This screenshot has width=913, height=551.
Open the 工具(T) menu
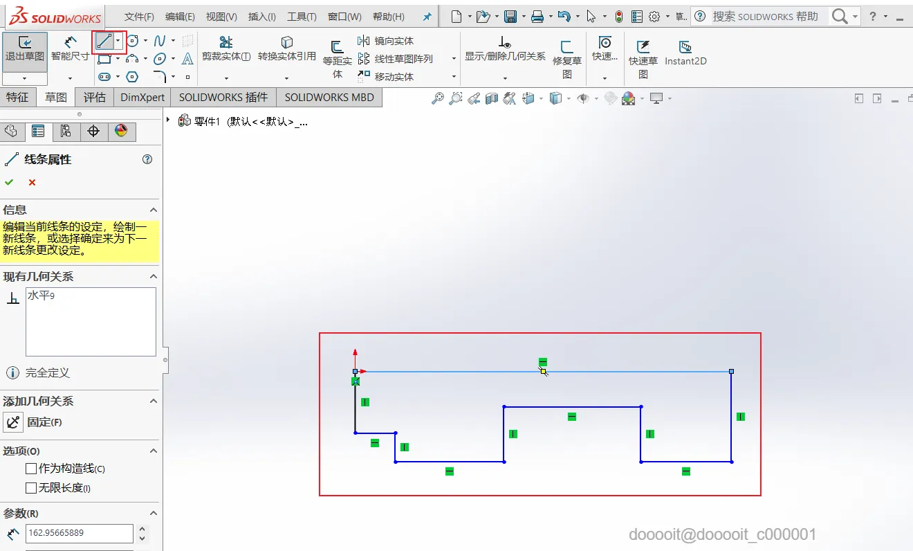click(302, 17)
